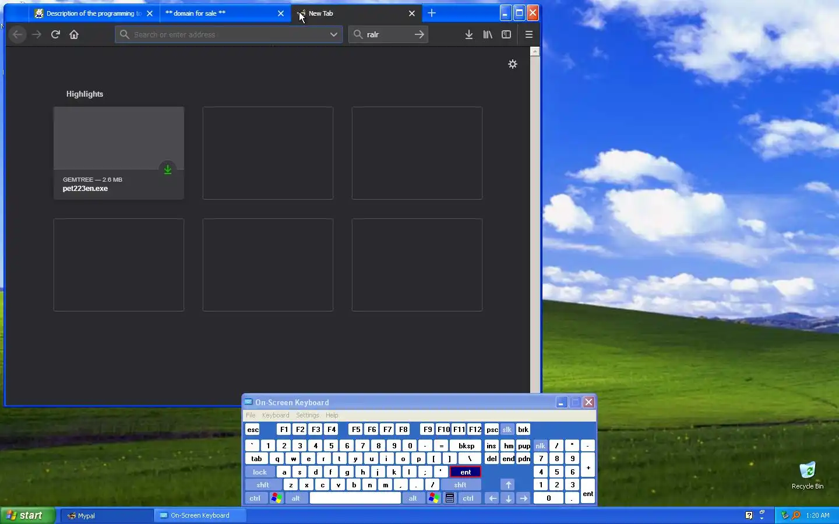Screen dimensions: 839x524
Task: Click the magnifier tray icon in taskbar
Action: click(796, 515)
